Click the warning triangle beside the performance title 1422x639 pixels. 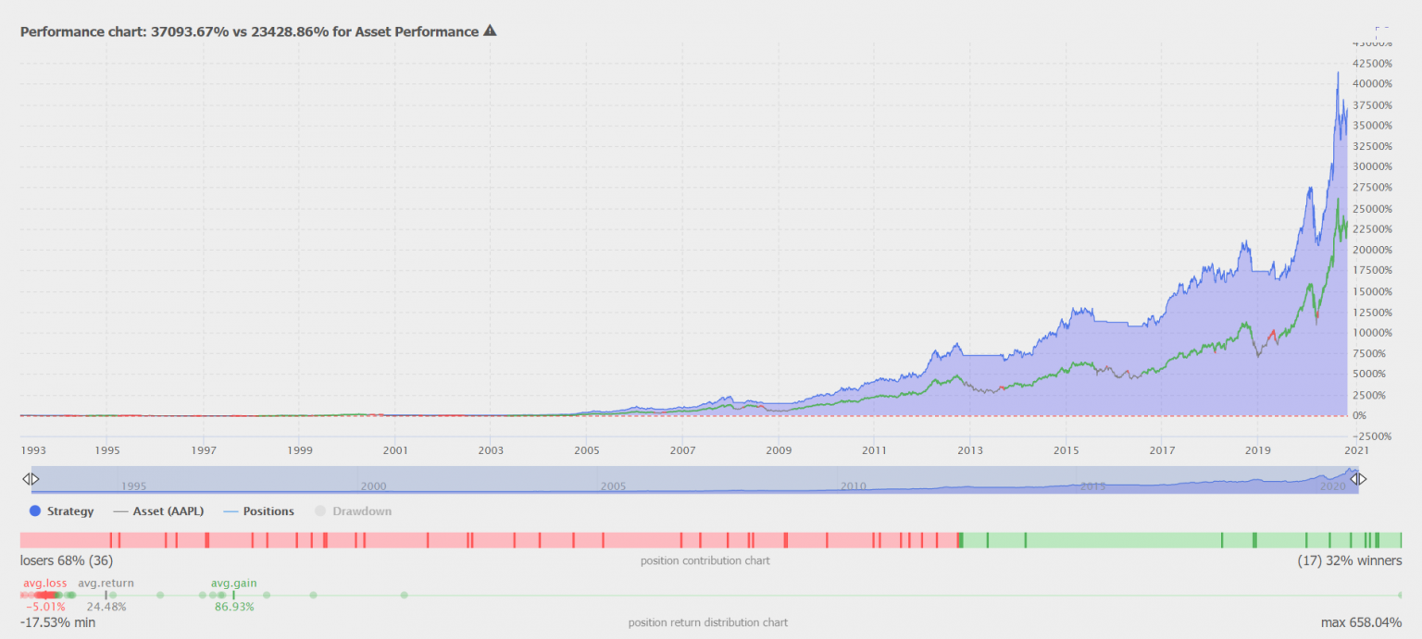click(x=489, y=31)
